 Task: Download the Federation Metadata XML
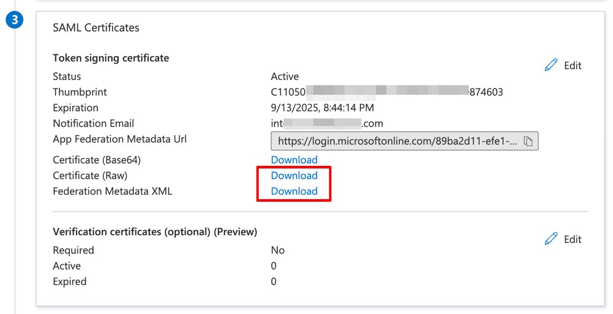point(294,191)
